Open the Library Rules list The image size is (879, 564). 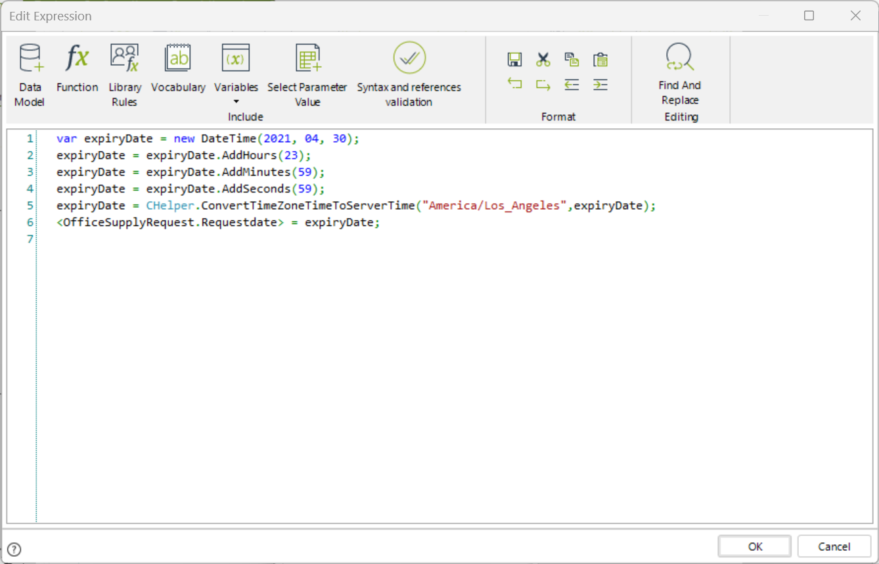click(x=124, y=74)
